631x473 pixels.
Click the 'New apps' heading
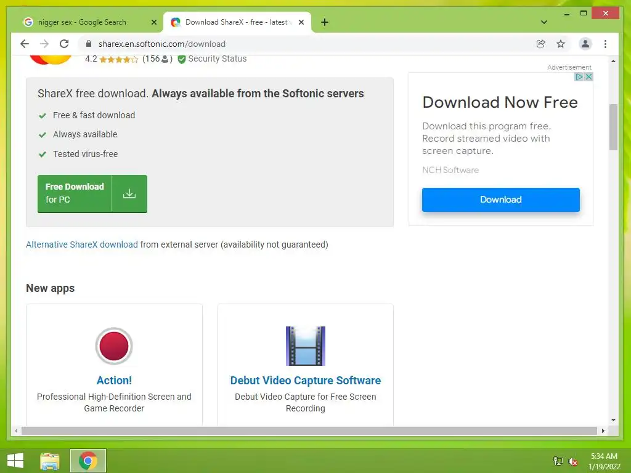click(x=51, y=288)
